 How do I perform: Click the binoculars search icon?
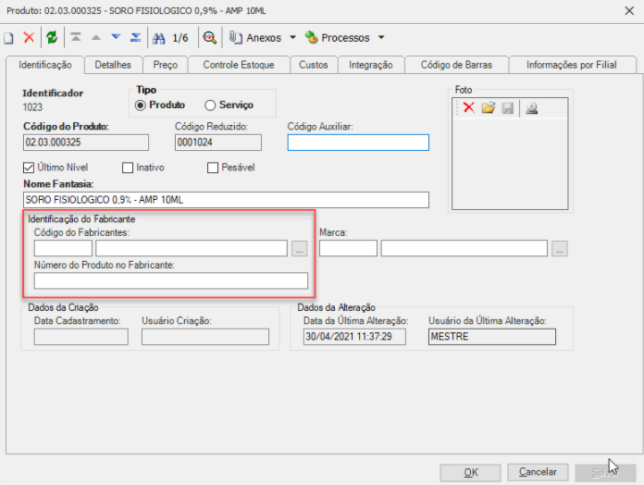pyautogui.click(x=159, y=38)
